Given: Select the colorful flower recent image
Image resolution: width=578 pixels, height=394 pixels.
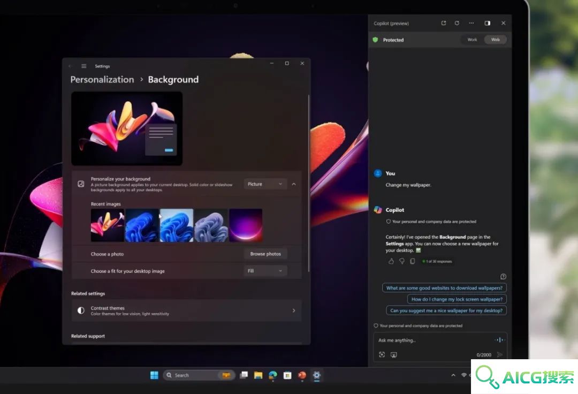Looking at the screenshot, I should click(x=107, y=225).
